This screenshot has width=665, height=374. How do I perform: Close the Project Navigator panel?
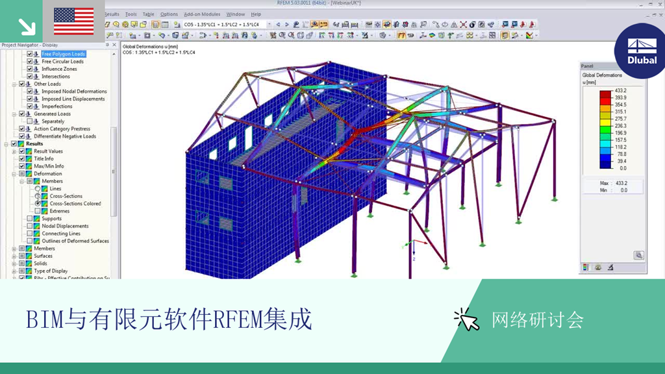click(114, 45)
